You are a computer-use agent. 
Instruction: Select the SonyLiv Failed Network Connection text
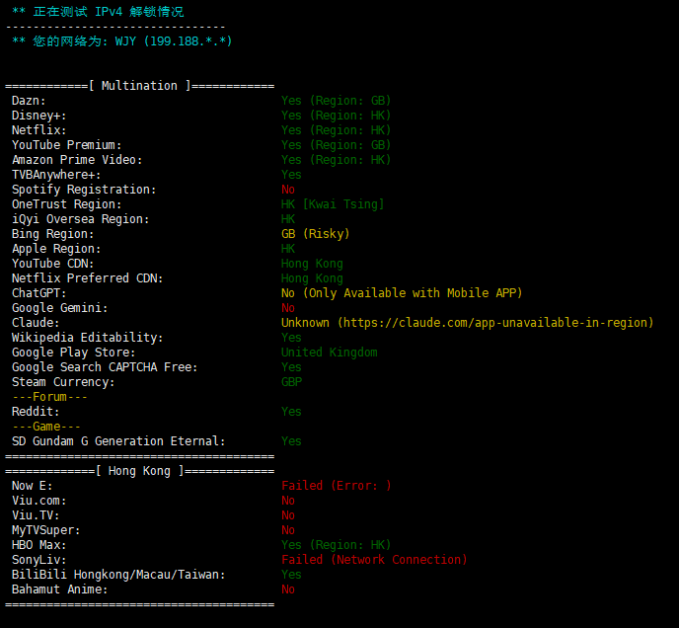(375, 560)
